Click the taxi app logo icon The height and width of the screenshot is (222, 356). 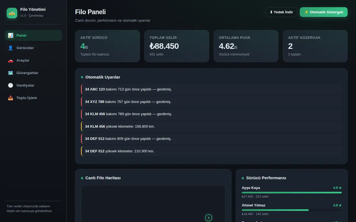pos(12,13)
